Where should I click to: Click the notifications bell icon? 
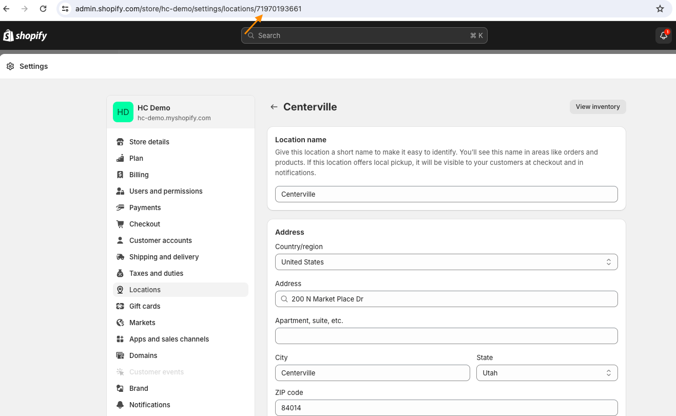663,35
